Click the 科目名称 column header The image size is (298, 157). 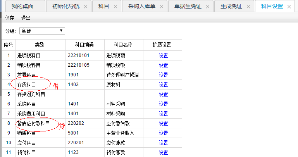tap(123, 45)
